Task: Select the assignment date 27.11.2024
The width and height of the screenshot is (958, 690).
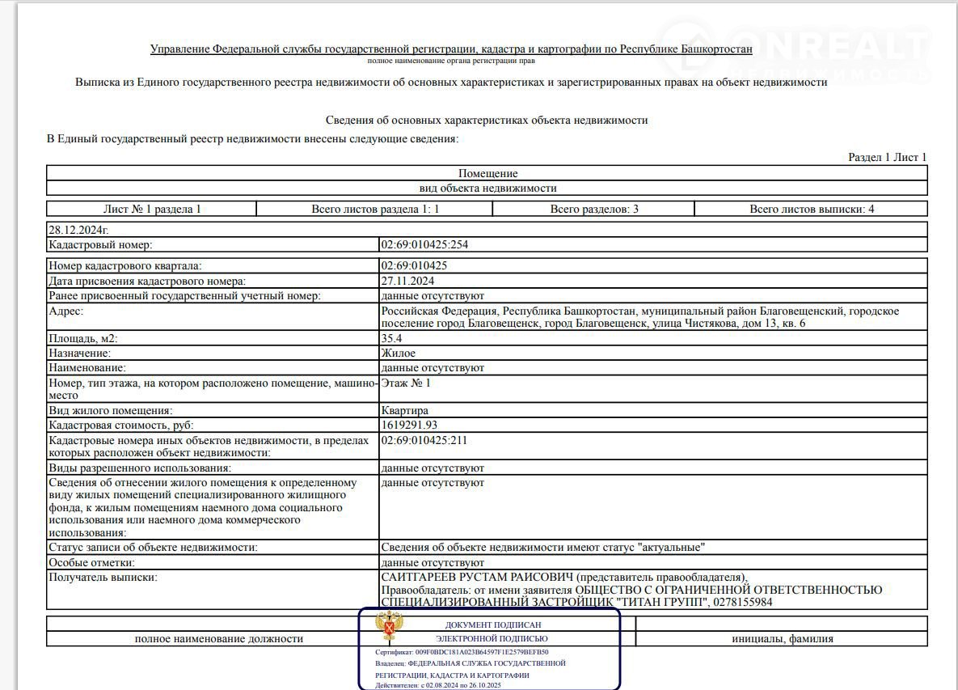Action: click(x=407, y=281)
